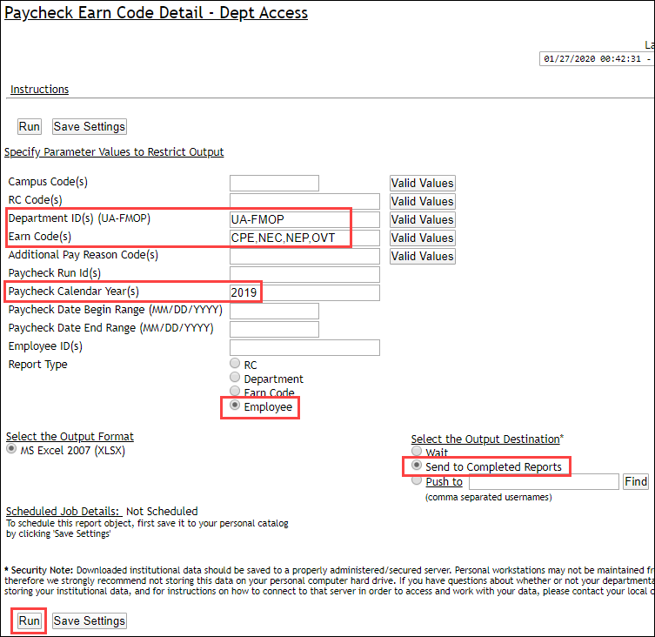Open Valid Values for Campus Code(s)
655x637 pixels.
click(x=423, y=183)
